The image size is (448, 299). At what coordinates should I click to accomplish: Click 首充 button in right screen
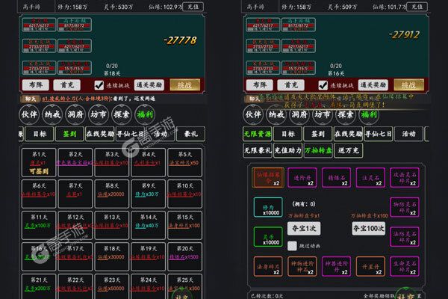point(291,85)
